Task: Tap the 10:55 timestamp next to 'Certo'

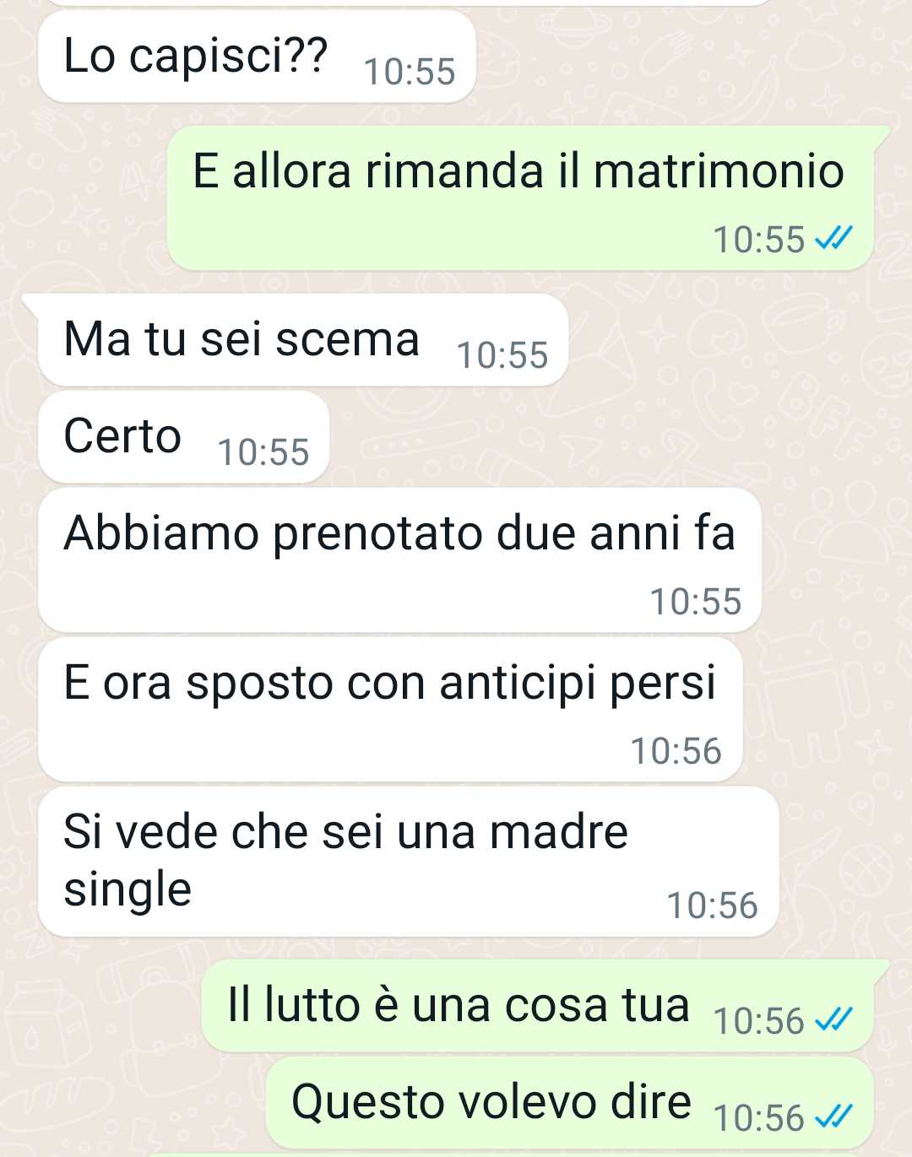Action: click(263, 452)
